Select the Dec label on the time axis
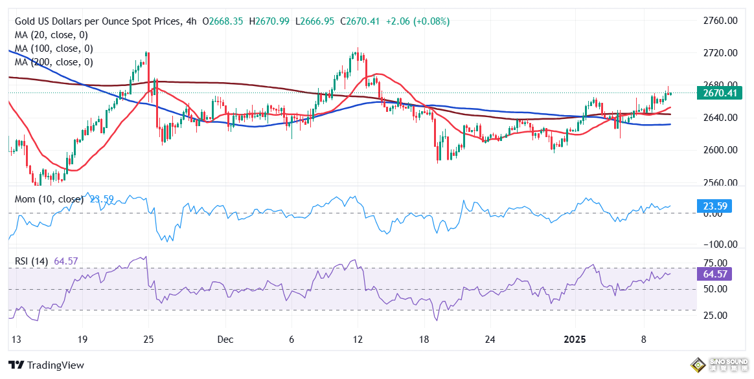The height and width of the screenshot is (379, 754). (225, 339)
